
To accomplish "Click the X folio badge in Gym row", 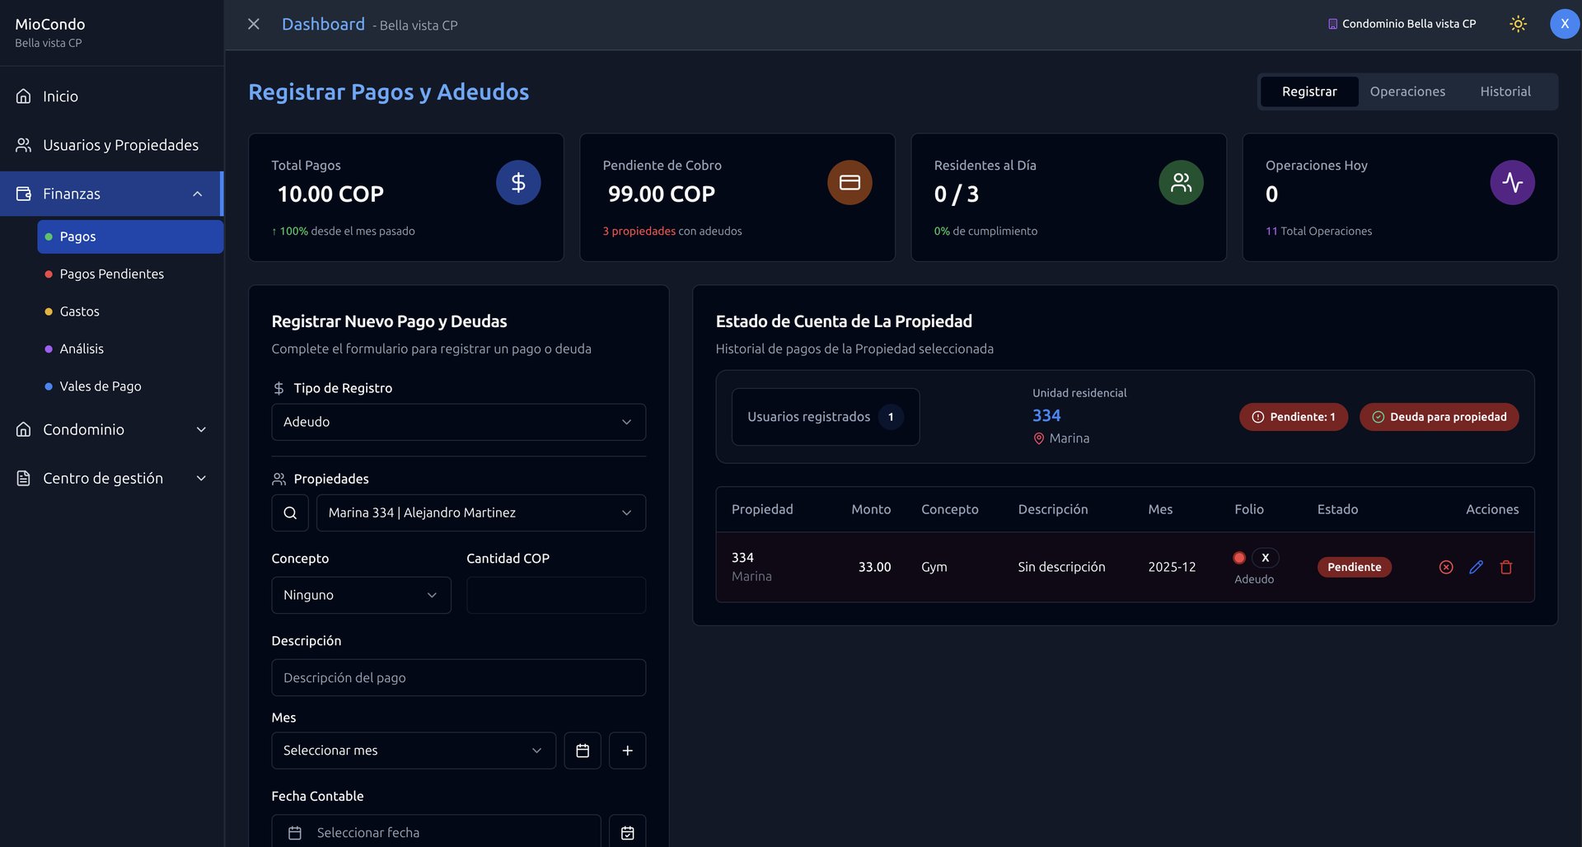I will [1266, 558].
